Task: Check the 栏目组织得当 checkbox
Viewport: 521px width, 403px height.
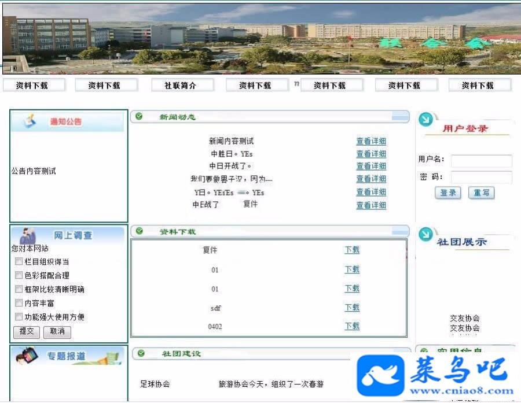Action: tap(19, 261)
